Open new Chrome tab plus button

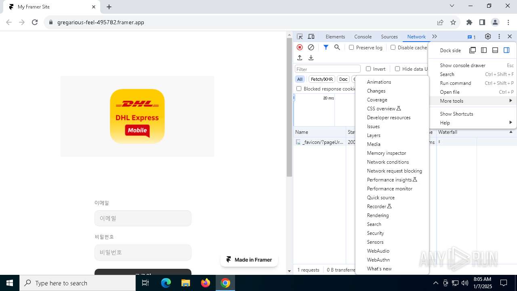click(x=109, y=7)
